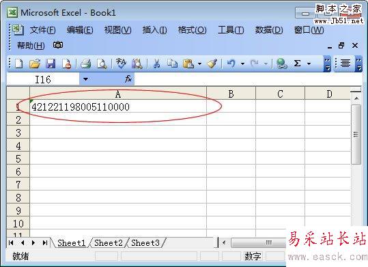Click the horizontal scroll left arrow

pyautogui.click(x=224, y=243)
